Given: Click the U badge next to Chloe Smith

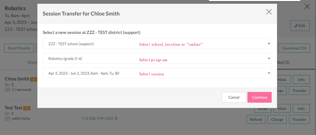Looking at the screenshot, I should [x=33, y=79].
